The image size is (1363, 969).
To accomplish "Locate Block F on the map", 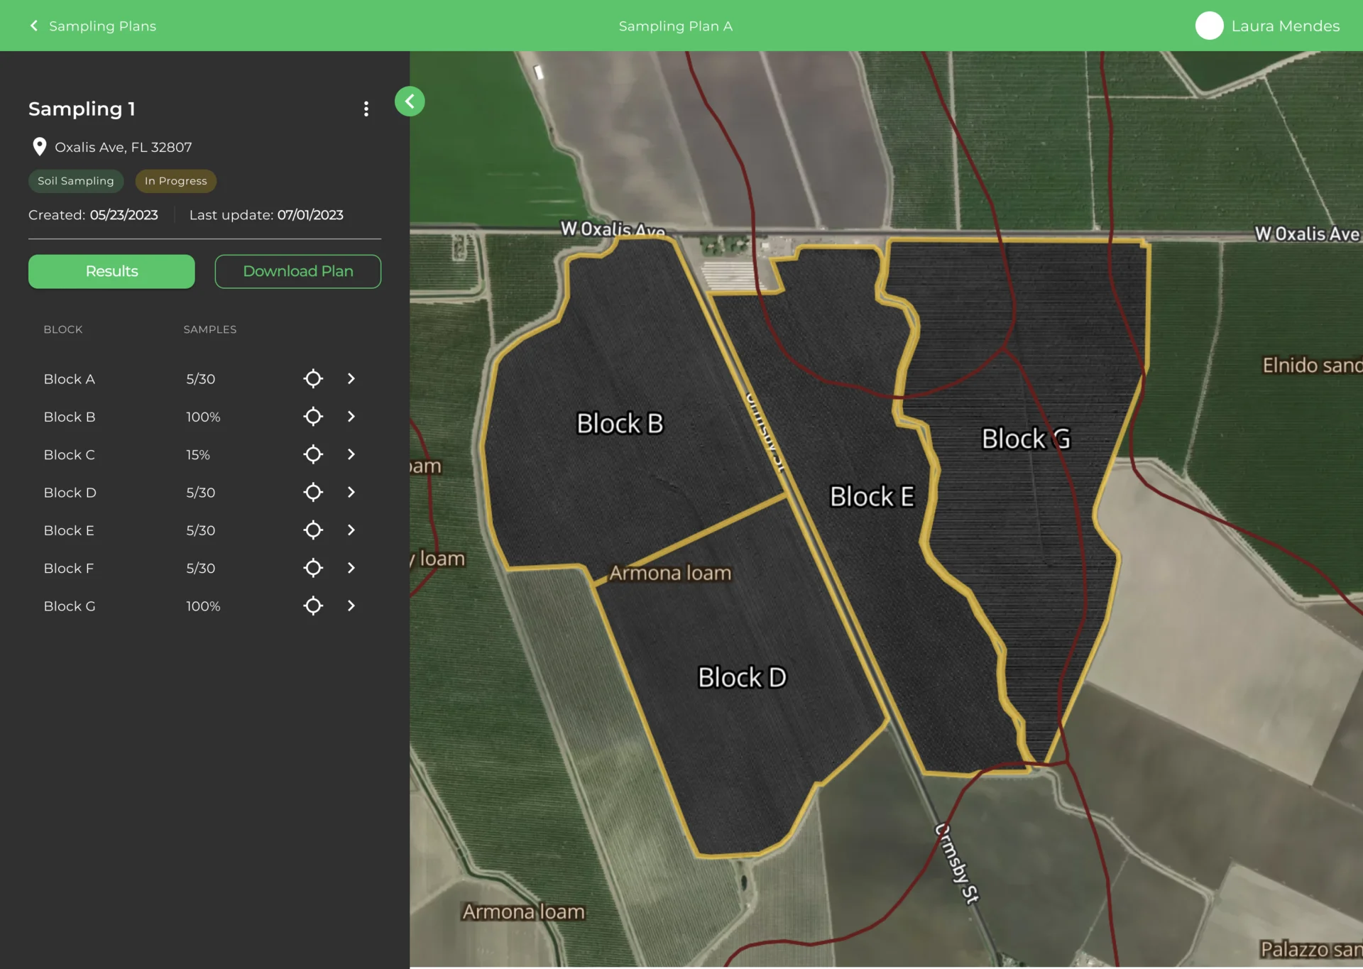I will coord(313,568).
